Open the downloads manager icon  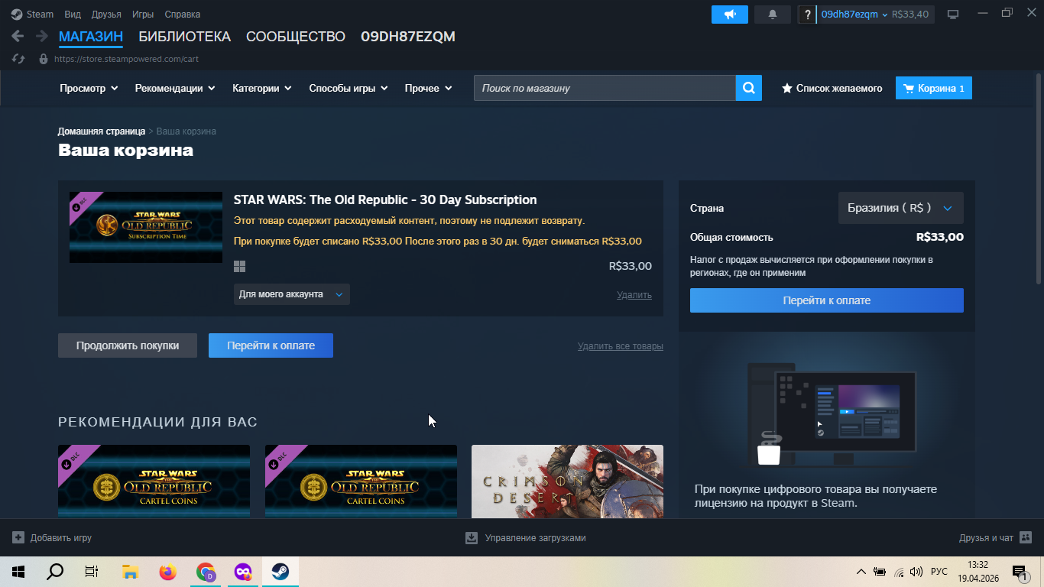click(472, 538)
